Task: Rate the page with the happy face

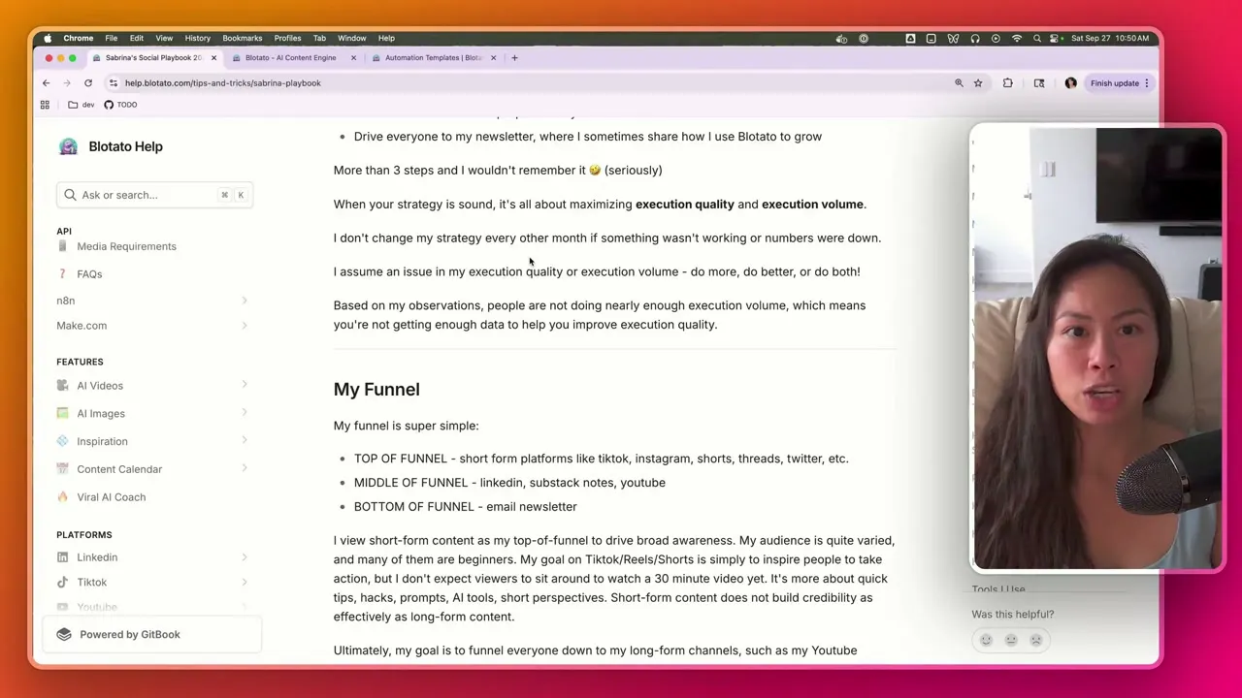Action: (x=986, y=640)
